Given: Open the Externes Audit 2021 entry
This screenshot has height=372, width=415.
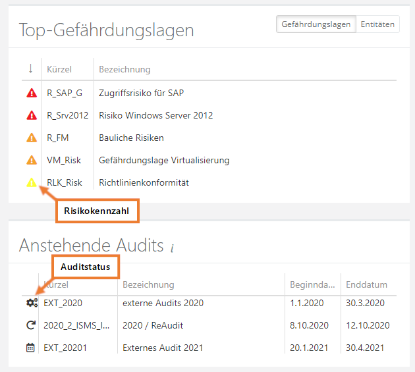Looking at the screenshot, I should (163, 348).
